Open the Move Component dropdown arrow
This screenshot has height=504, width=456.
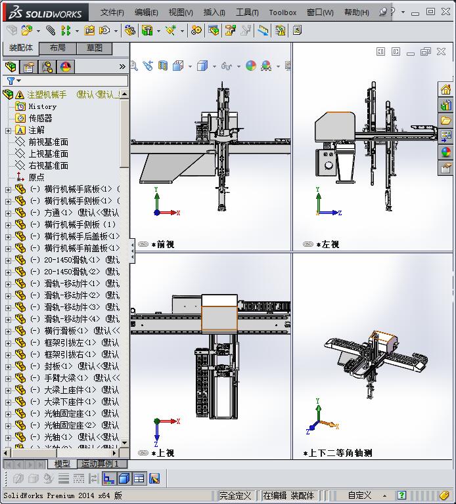pyautogui.click(x=116, y=31)
